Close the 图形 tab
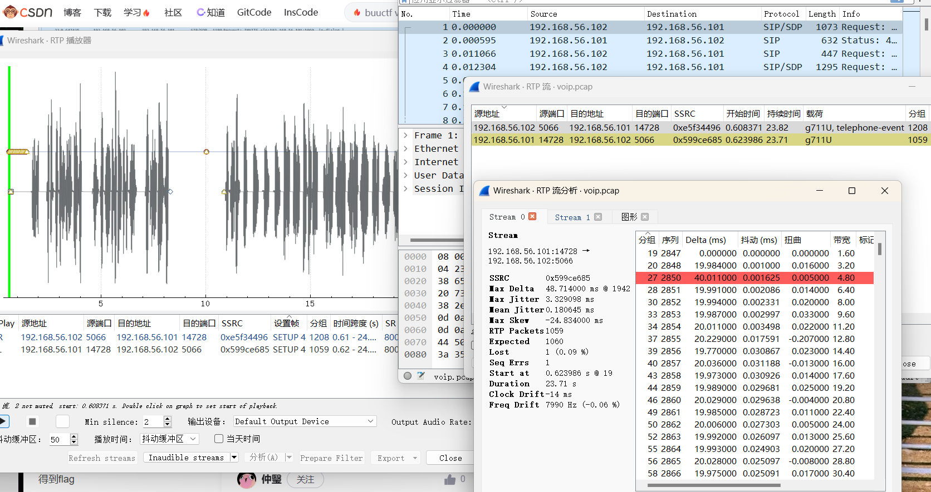The height and width of the screenshot is (492, 931). 645,217
